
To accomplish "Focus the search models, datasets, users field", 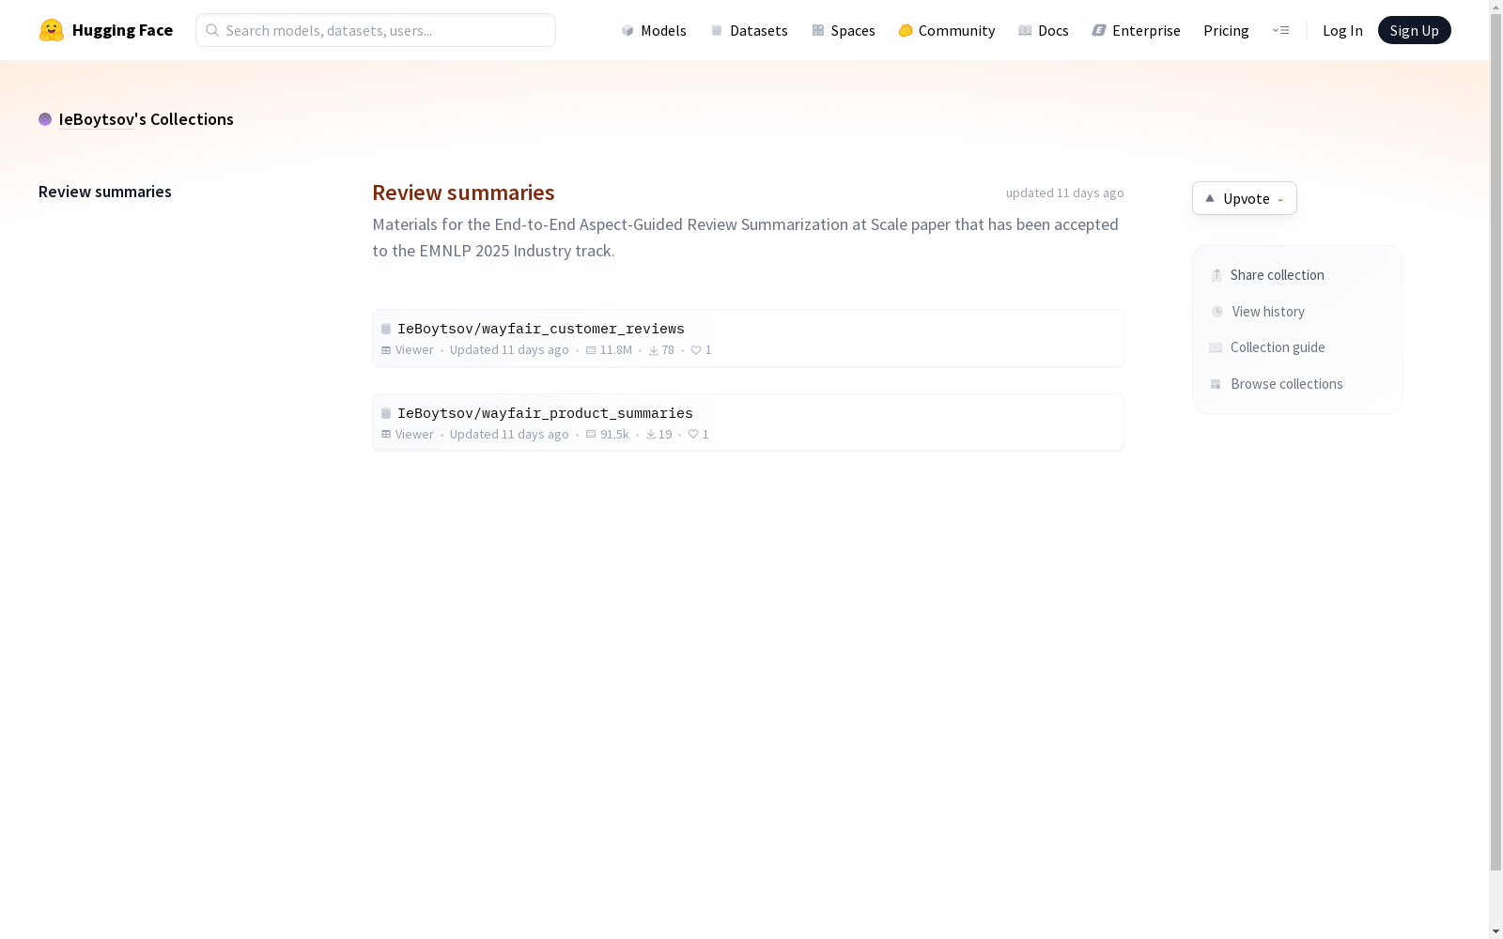I will pyautogui.click(x=376, y=30).
